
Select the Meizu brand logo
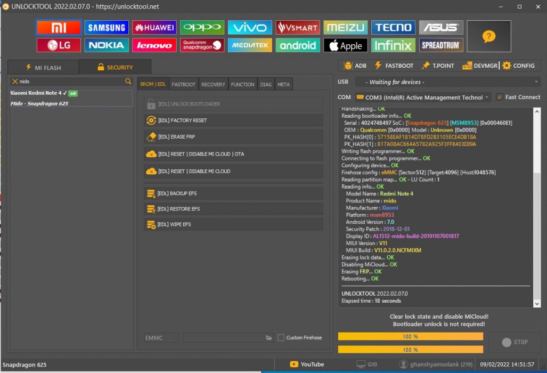point(345,28)
